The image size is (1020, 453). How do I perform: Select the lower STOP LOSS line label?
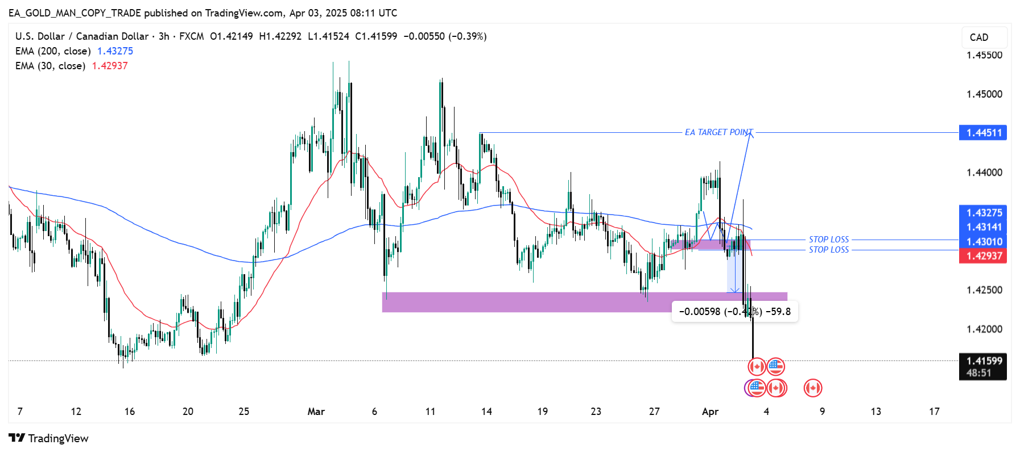point(829,250)
